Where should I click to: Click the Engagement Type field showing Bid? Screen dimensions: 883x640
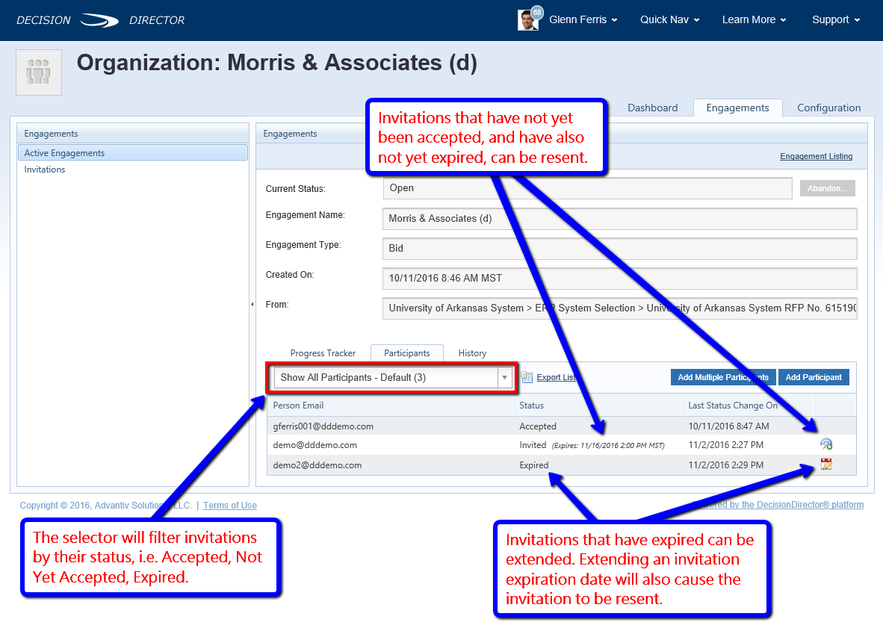619,248
